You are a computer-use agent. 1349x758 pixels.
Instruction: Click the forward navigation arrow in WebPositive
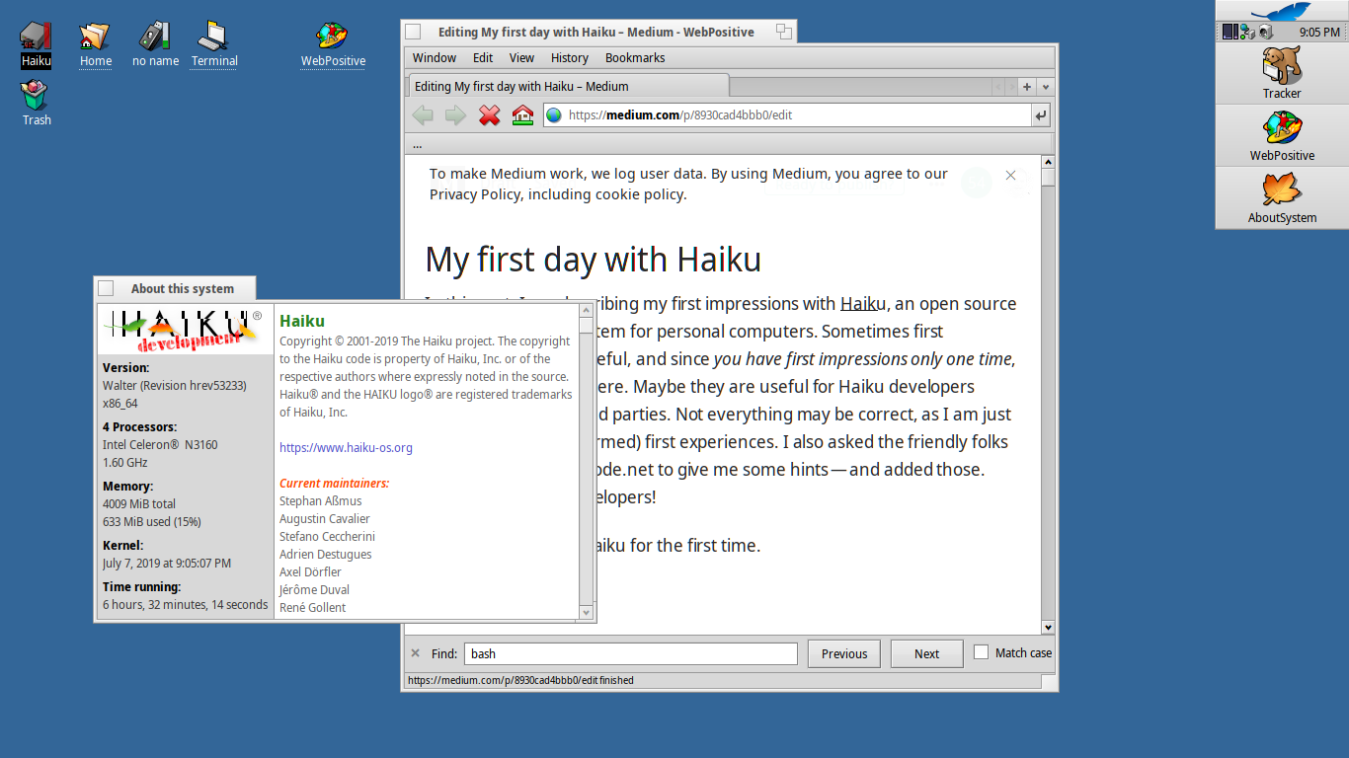(454, 114)
